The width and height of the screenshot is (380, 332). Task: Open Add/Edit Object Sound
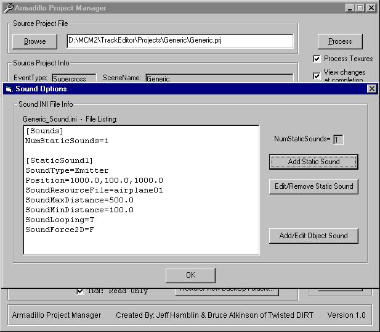pyautogui.click(x=313, y=236)
